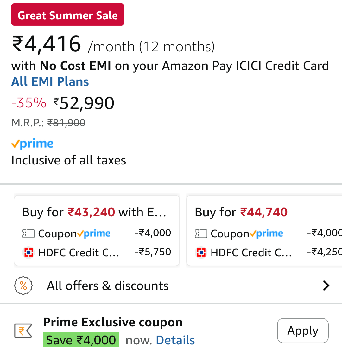Click the rupee coupon tag icon
This screenshot has width=342, height=353.
tap(23, 331)
